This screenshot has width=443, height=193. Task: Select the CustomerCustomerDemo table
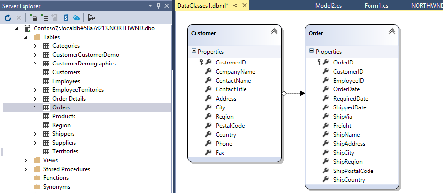(x=86, y=55)
